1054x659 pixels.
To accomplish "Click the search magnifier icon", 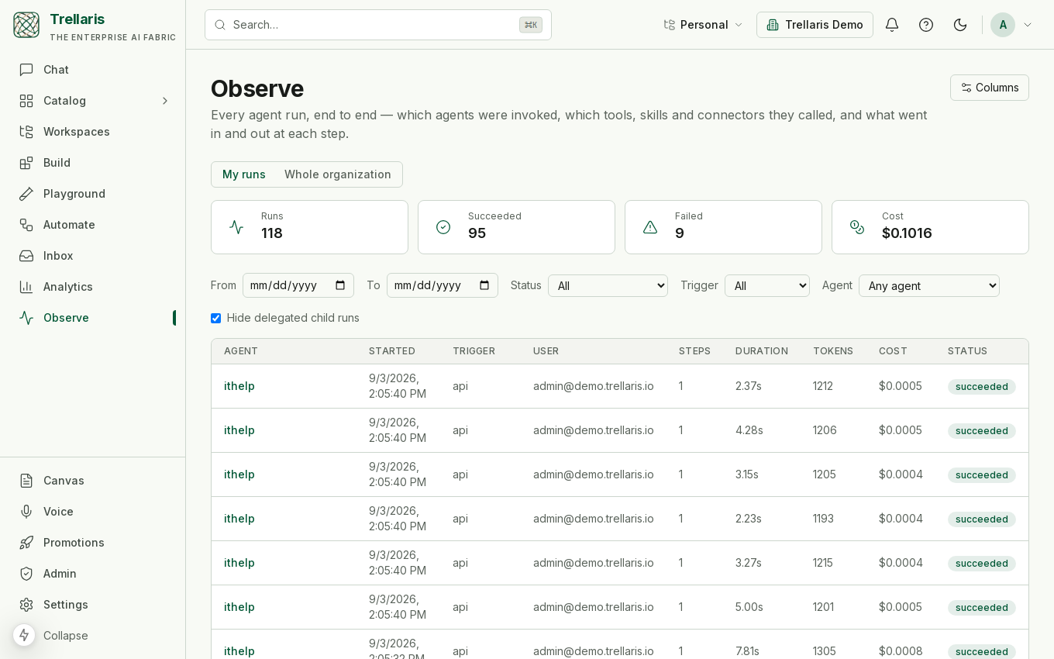I will (x=220, y=25).
